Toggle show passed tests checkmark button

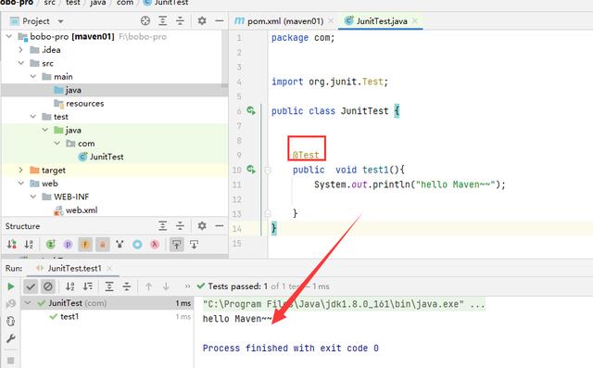(31, 286)
